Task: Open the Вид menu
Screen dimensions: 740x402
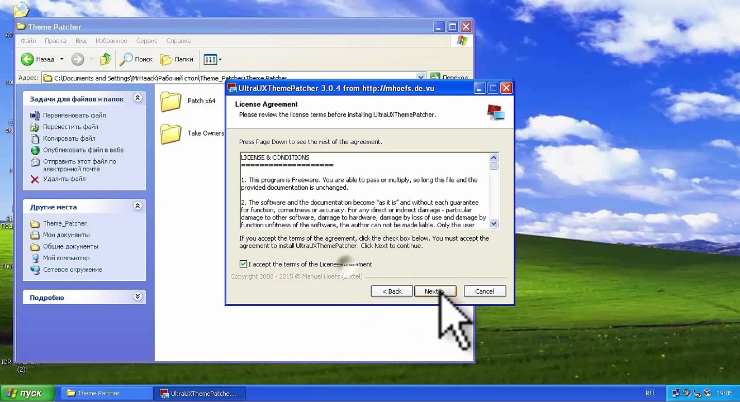Action: pyautogui.click(x=81, y=41)
